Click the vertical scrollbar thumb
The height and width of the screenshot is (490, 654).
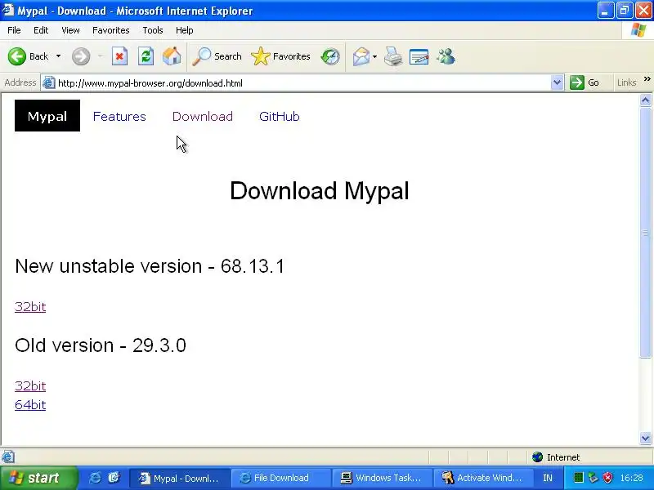tap(645, 232)
